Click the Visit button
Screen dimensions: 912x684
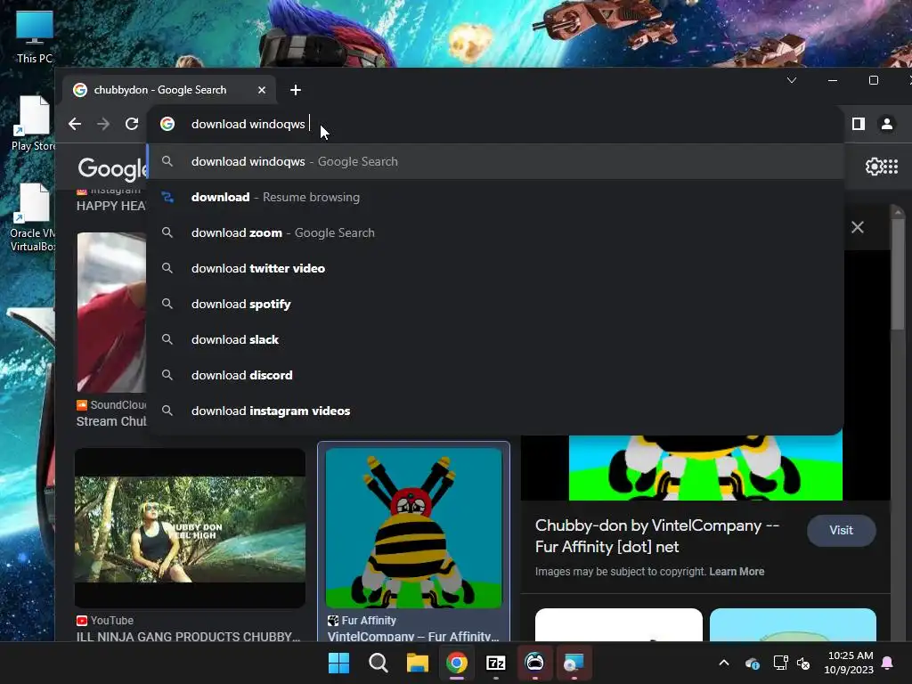coord(841,531)
